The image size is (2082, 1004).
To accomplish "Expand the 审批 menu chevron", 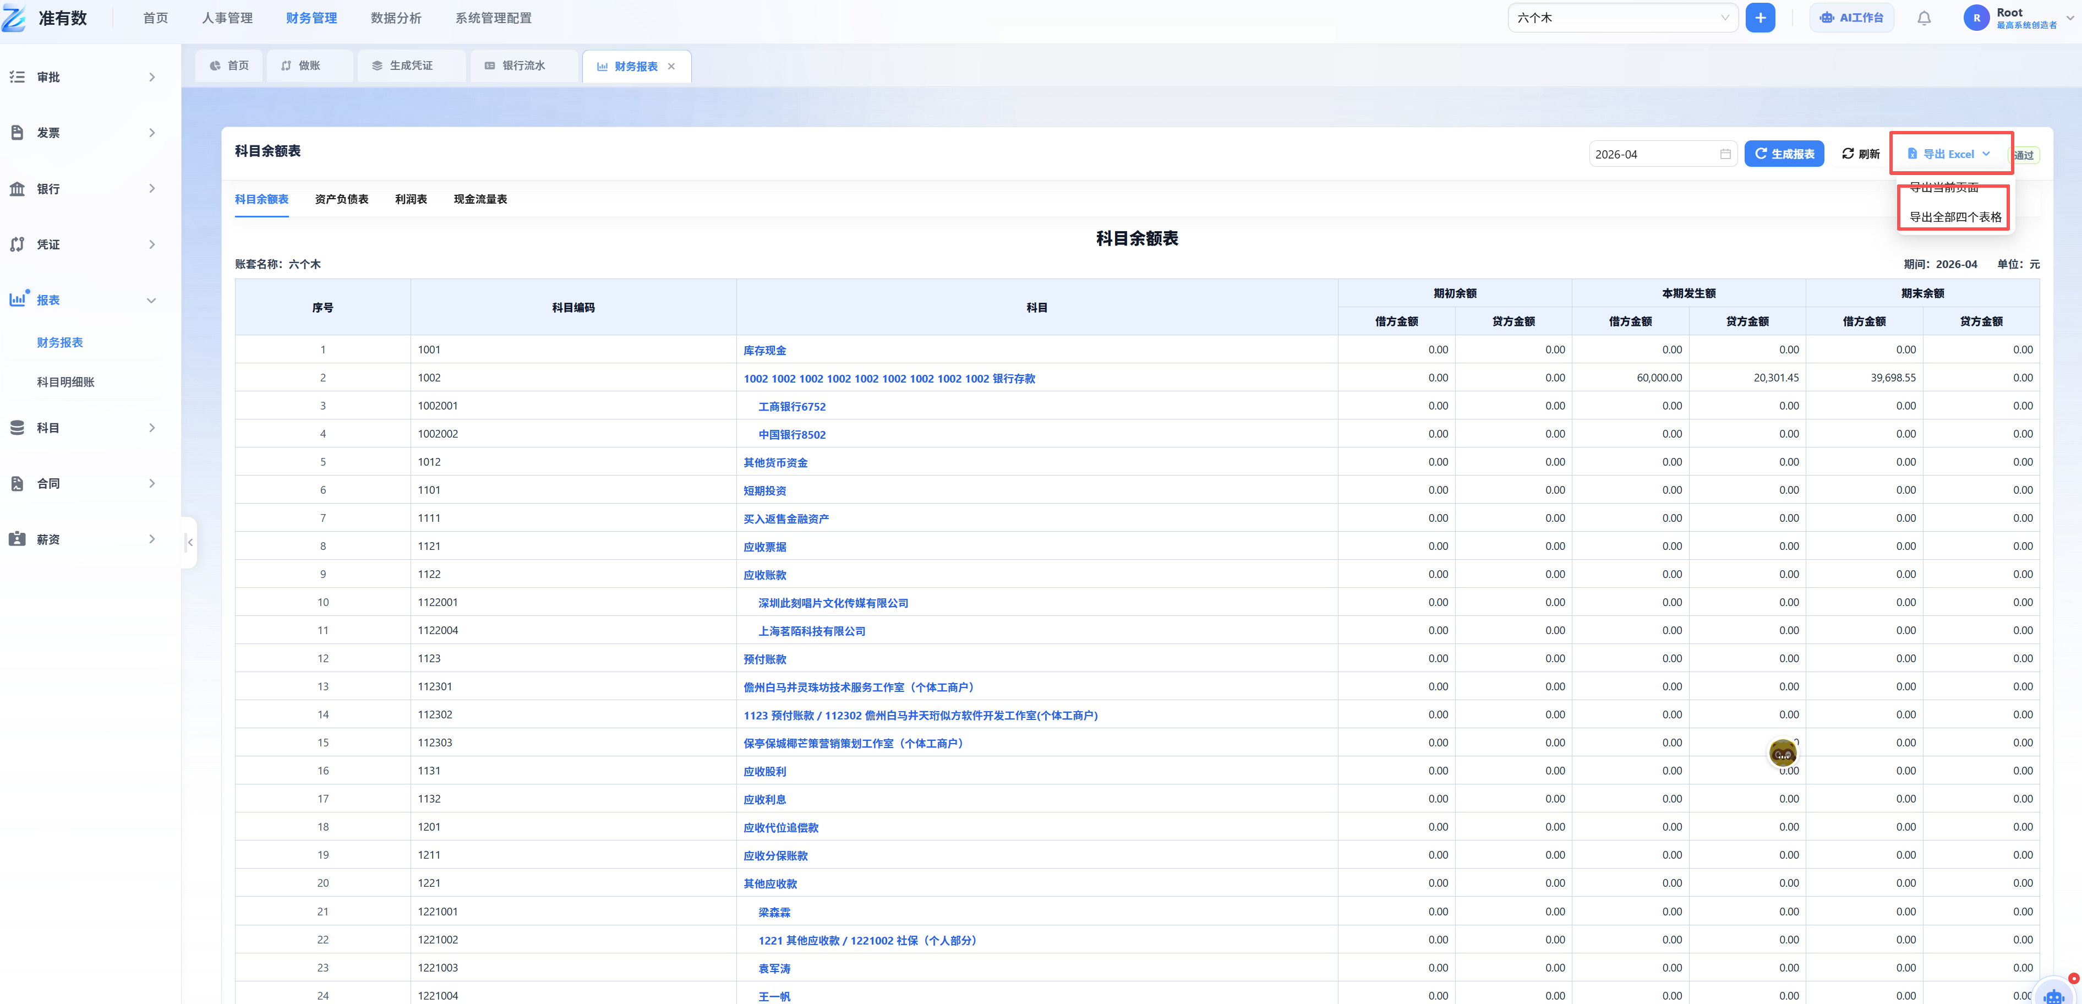I will 152,77.
